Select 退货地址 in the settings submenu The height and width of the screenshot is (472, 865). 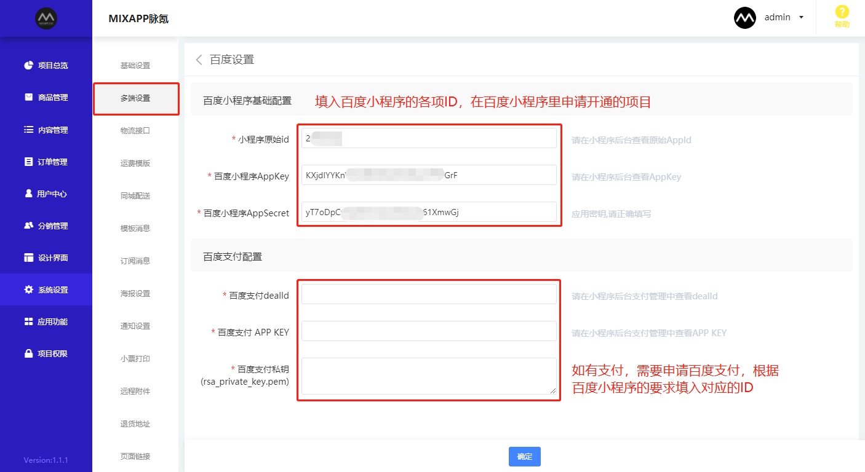click(x=135, y=424)
